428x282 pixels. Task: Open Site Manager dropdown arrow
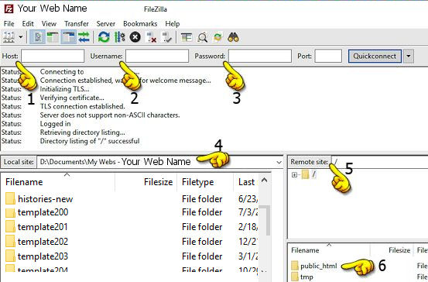20,37
